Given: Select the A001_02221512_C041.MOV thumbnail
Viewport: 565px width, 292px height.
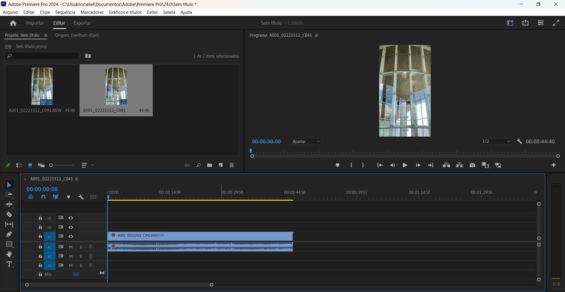Looking at the screenshot, I should pyautogui.click(x=42, y=86).
